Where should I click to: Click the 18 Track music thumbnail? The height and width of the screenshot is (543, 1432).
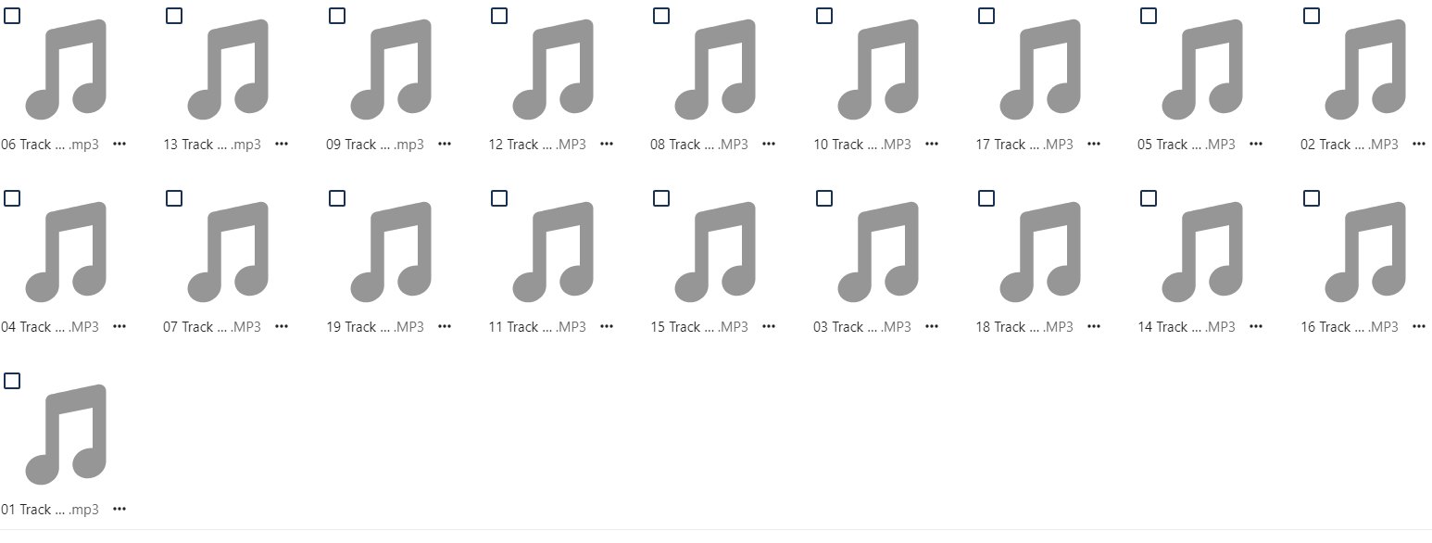pos(1040,252)
